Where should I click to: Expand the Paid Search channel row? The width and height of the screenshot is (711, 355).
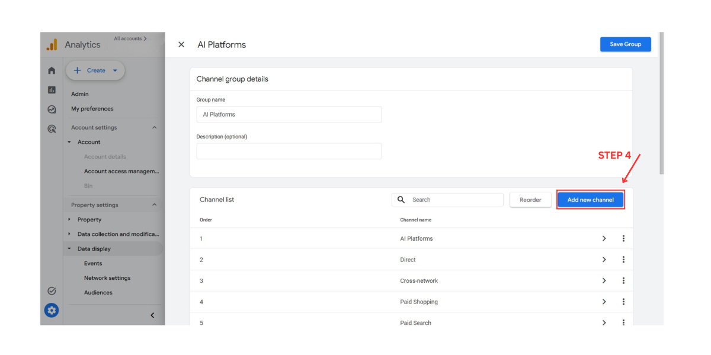coord(604,322)
